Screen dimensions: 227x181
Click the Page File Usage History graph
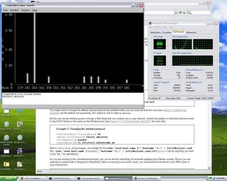coord(193,61)
